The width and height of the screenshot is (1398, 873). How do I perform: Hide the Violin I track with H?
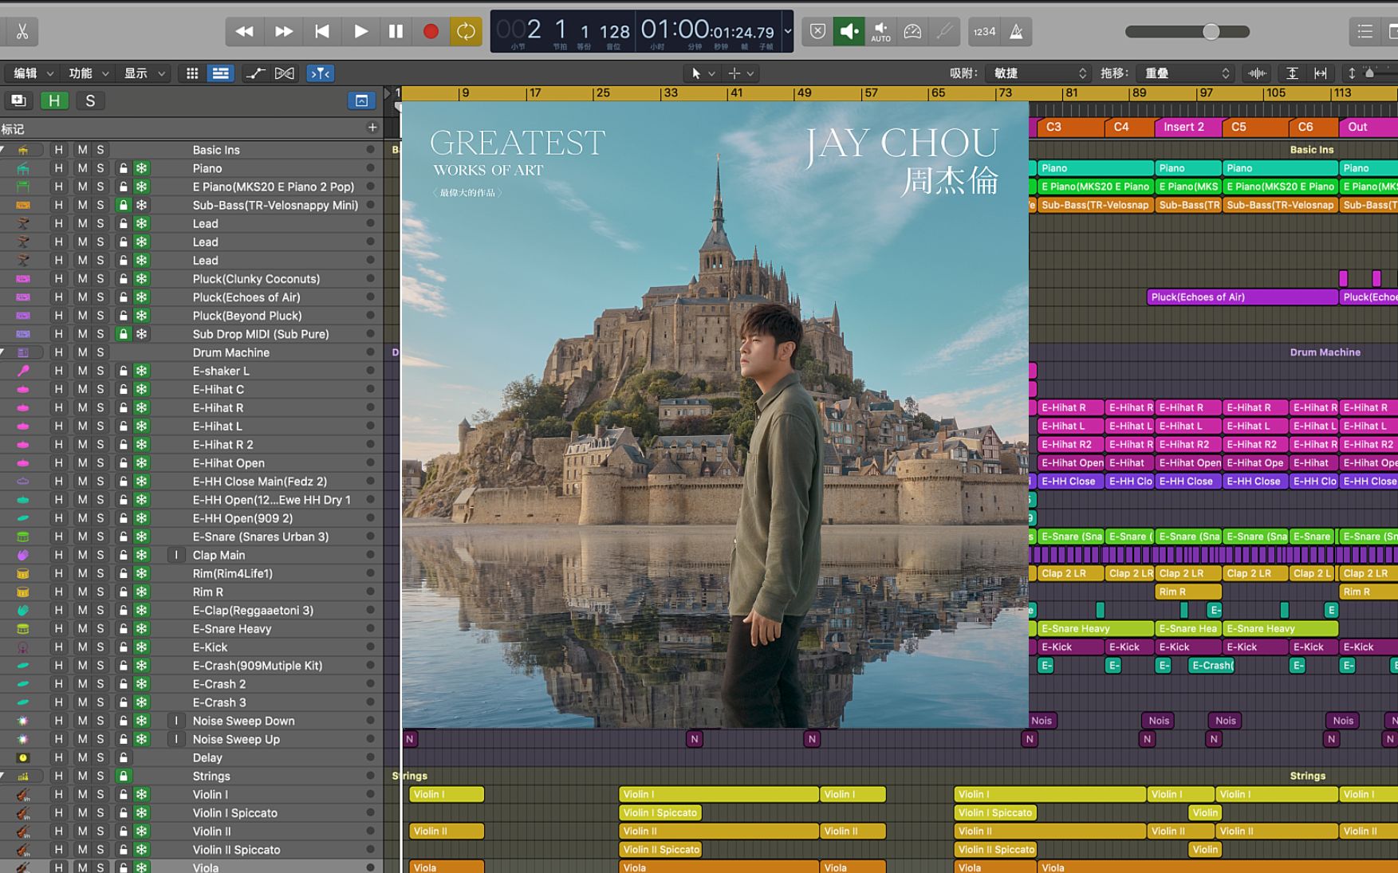click(x=58, y=794)
